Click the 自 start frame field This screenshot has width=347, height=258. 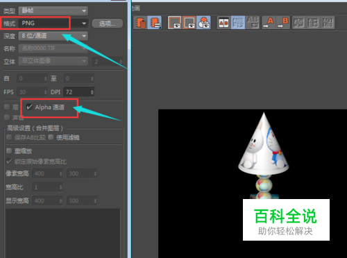pos(32,78)
